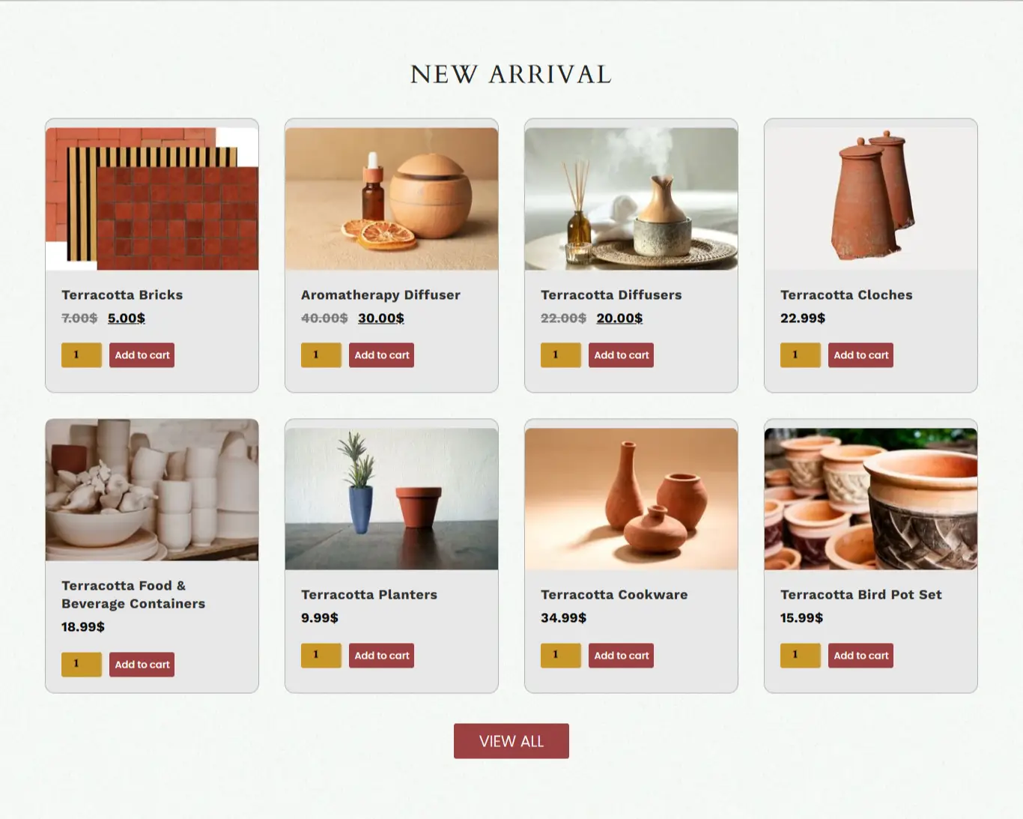Select the quantity box for Terracotta Diffusers

561,355
